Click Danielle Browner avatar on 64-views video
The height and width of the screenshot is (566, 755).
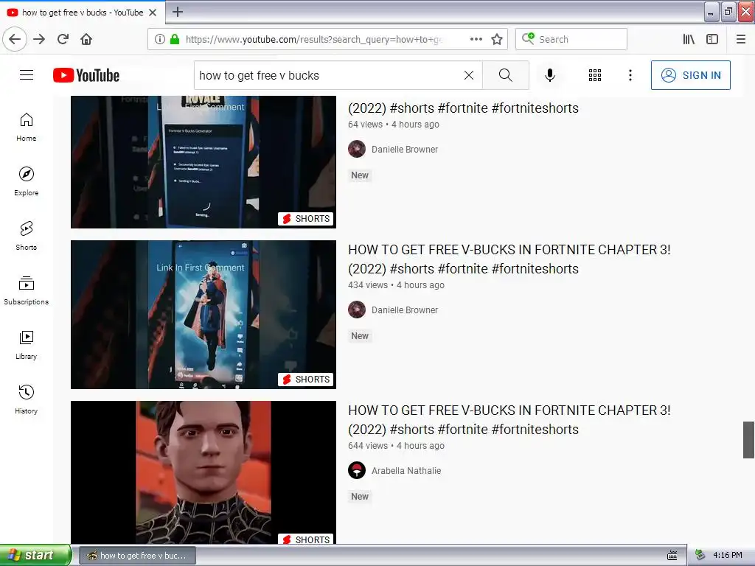[357, 149]
